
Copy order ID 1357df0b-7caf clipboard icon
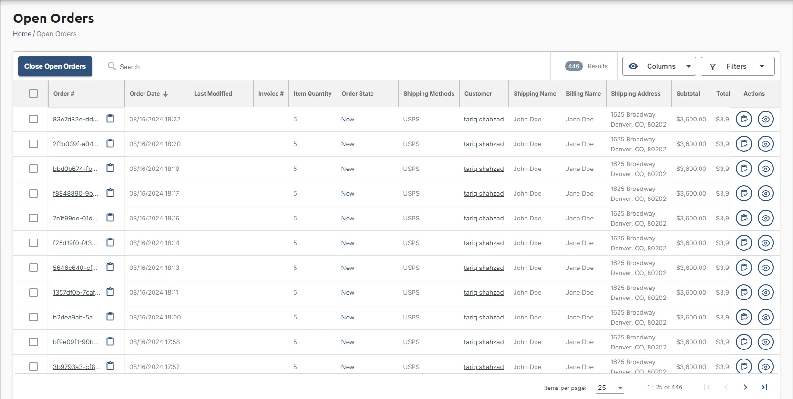(110, 292)
